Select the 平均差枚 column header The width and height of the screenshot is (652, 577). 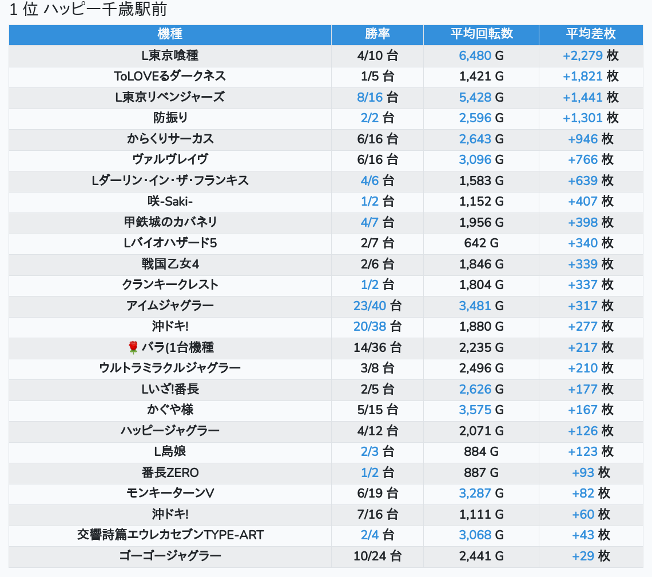(590, 34)
